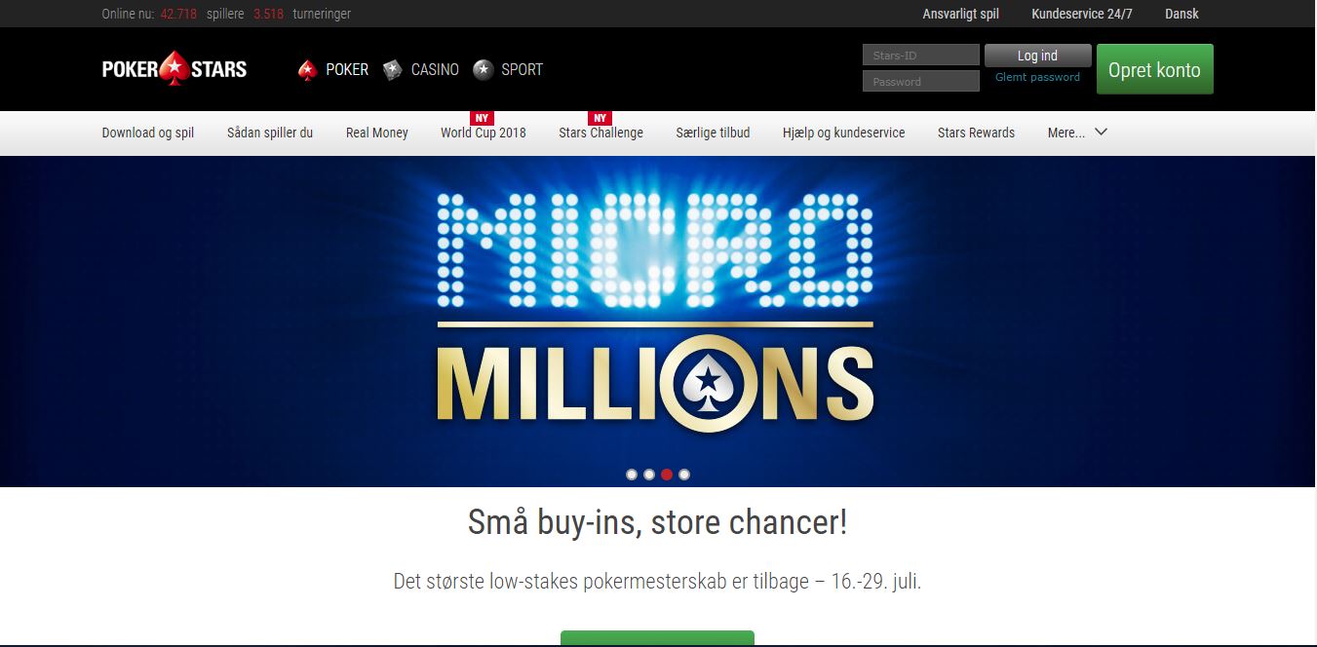Image resolution: width=1317 pixels, height=647 pixels.
Task: Open the Glemt password link
Action: (x=1037, y=77)
